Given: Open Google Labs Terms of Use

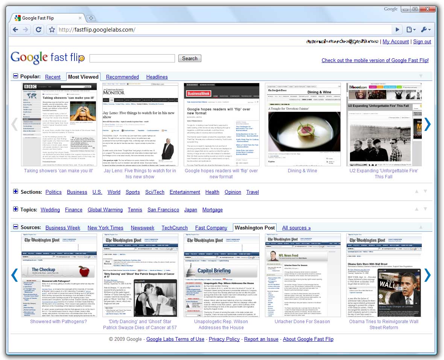Looking at the screenshot, I should [175, 339].
